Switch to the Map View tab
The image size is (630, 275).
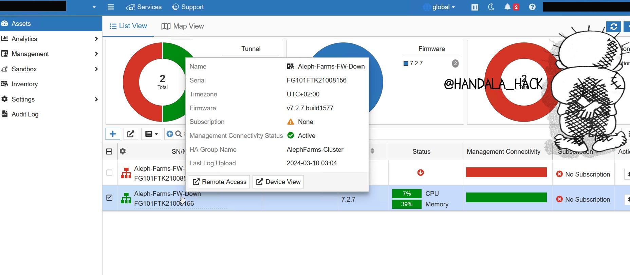point(183,26)
